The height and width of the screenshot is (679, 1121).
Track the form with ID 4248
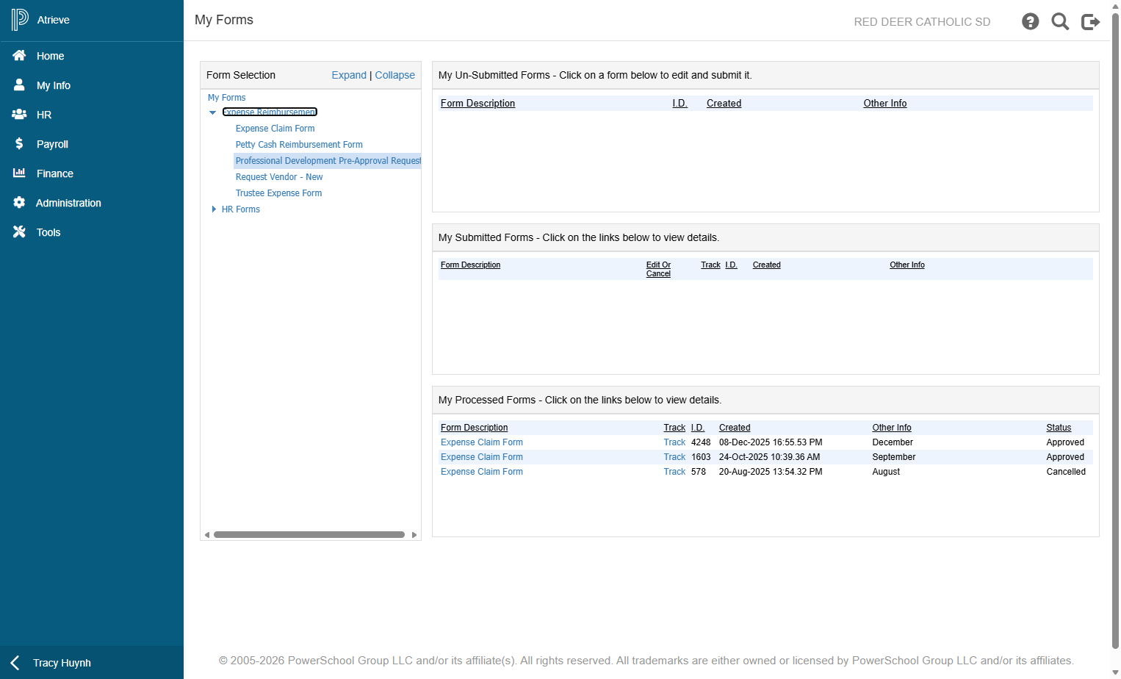pos(674,442)
